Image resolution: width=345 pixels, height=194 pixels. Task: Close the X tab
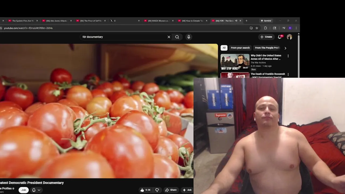(139, 21)
